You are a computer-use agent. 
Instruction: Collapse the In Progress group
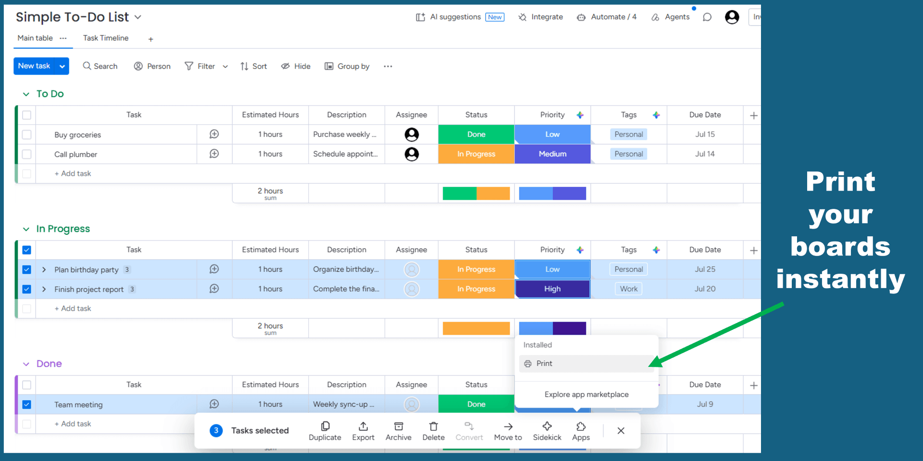click(26, 229)
